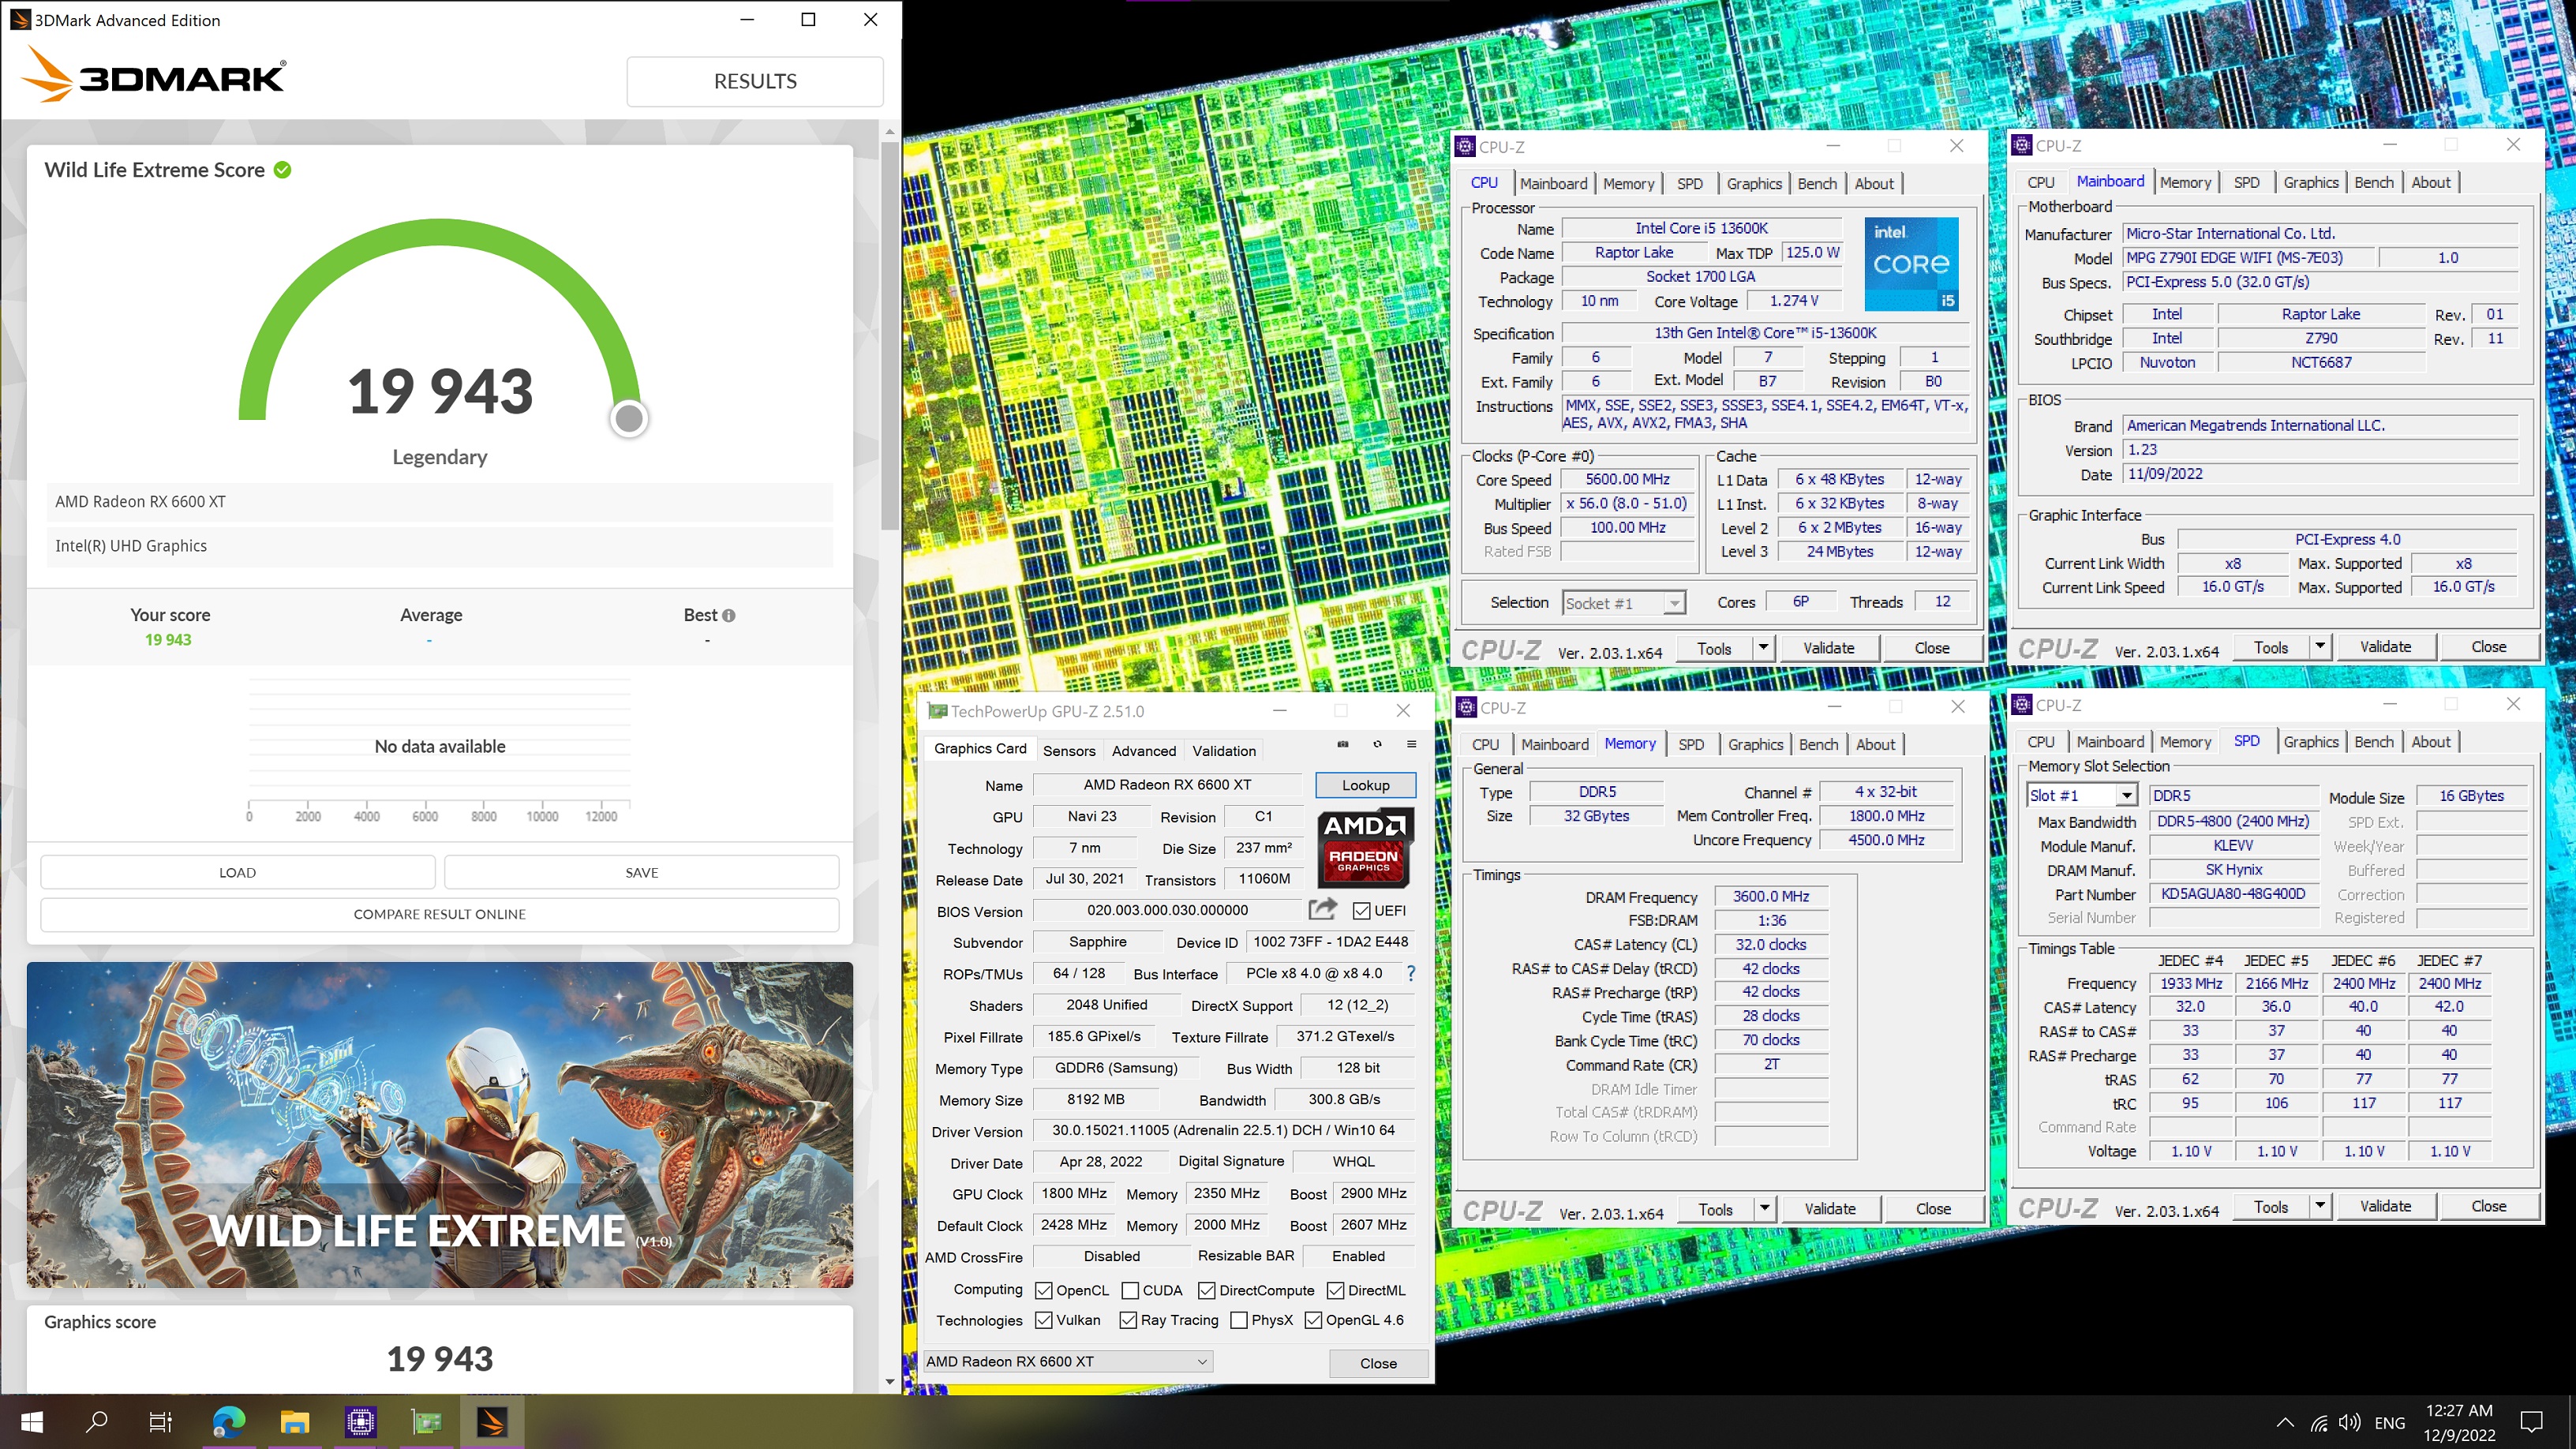
Task: Click the Intel Core i5 logo in CPU-Z
Action: pos(1911,264)
